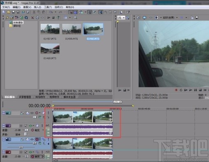This screenshot has width=209, height=162.
Task: Open the 编辑(E) menu
Action: pyautogui.click(x=16, y=7)
